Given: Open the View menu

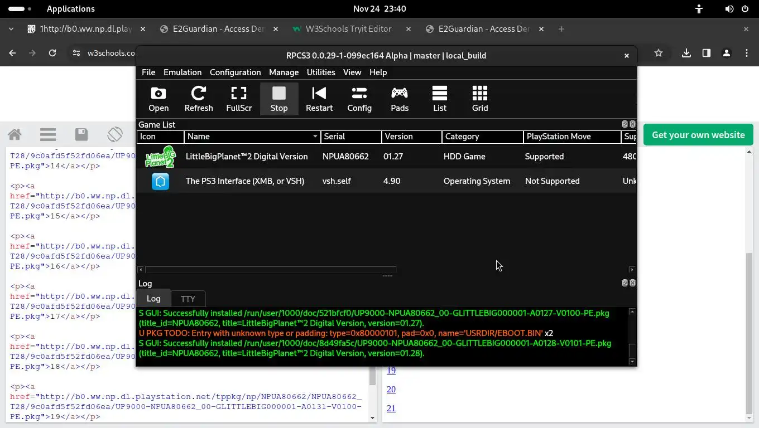Looking at the screenshot, I should point(352,72).
